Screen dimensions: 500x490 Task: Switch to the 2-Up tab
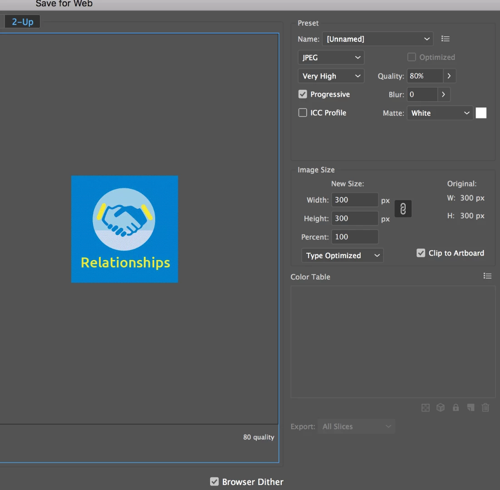[x=22, y=22]
